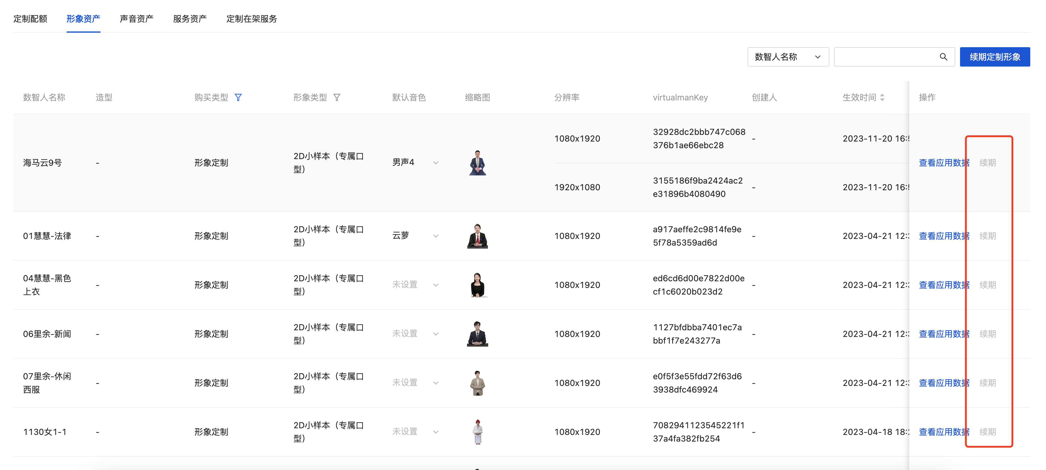Image resolution: width=1046 pixels, height=470 pixels.
Task: Sort by 生效时间 column arrows
Action: click(x=882, y=97)
